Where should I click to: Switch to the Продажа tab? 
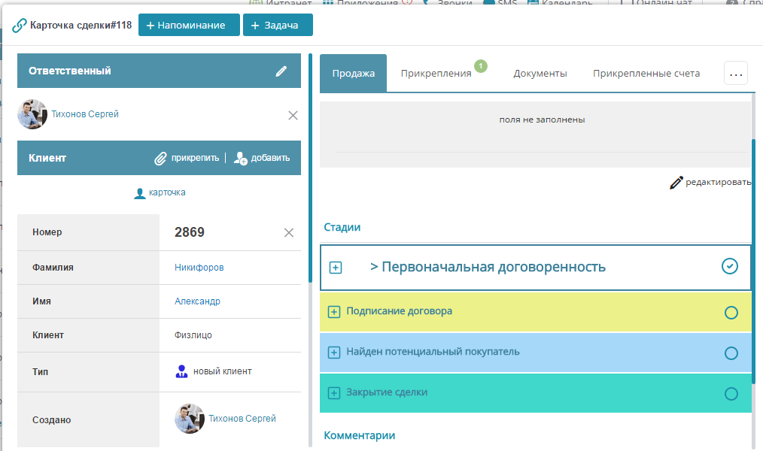[353, 74]
